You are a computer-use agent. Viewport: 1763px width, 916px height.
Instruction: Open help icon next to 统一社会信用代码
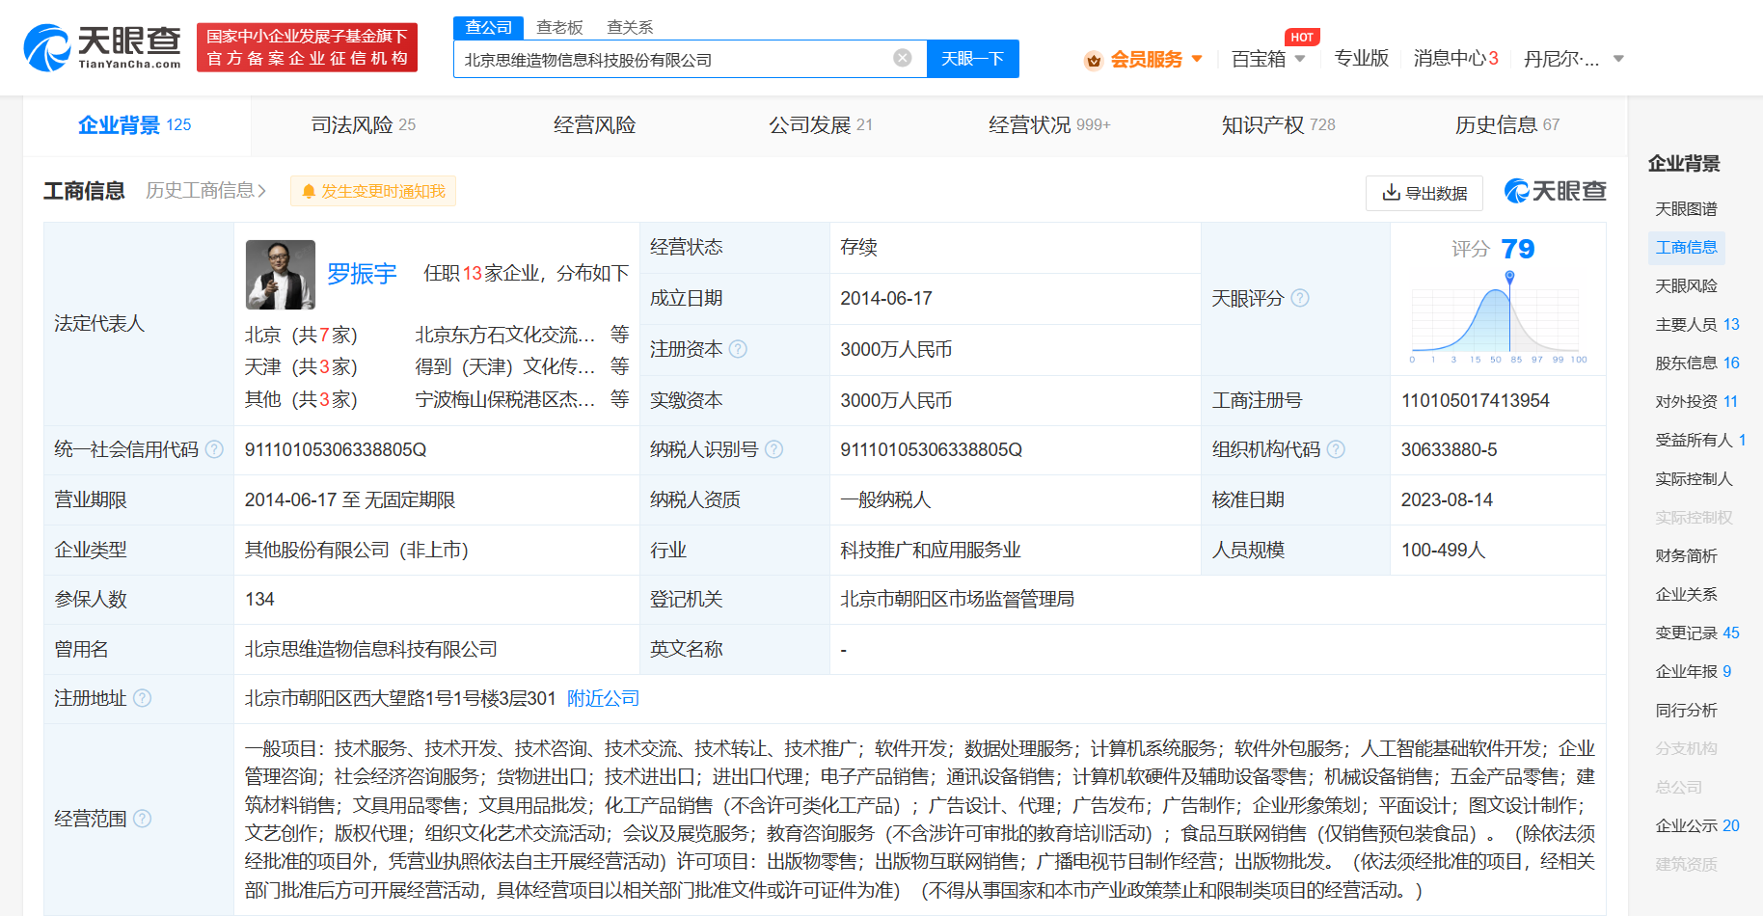pyautogui.click(x=214, y=449)
